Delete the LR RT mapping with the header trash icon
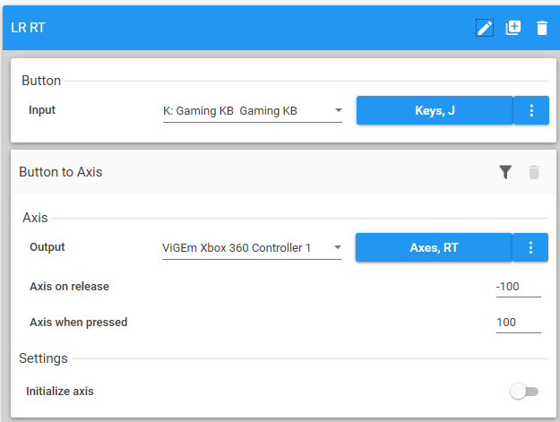 pyautogui.click(x=542, y=28)
